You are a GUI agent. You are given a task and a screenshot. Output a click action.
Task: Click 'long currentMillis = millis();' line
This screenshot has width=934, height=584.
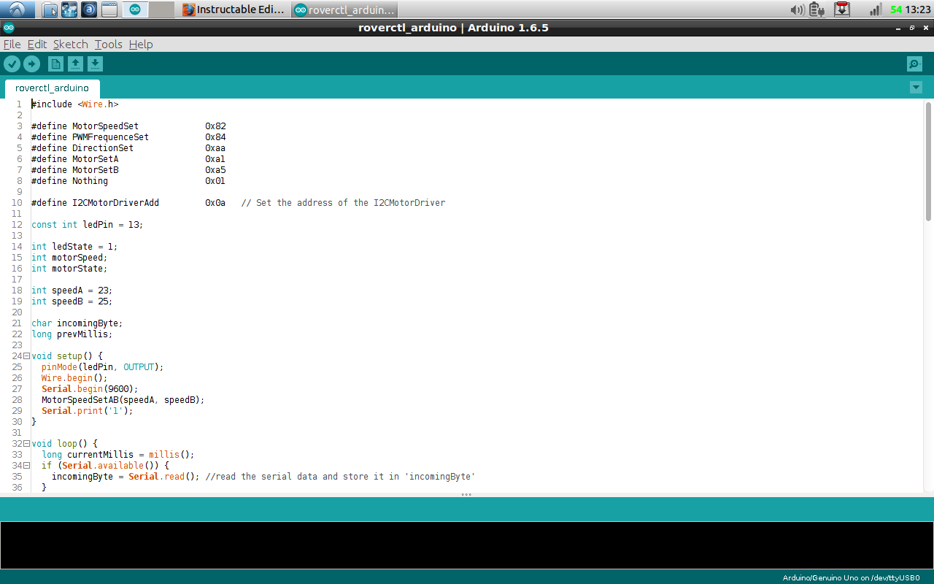[118, 455]
